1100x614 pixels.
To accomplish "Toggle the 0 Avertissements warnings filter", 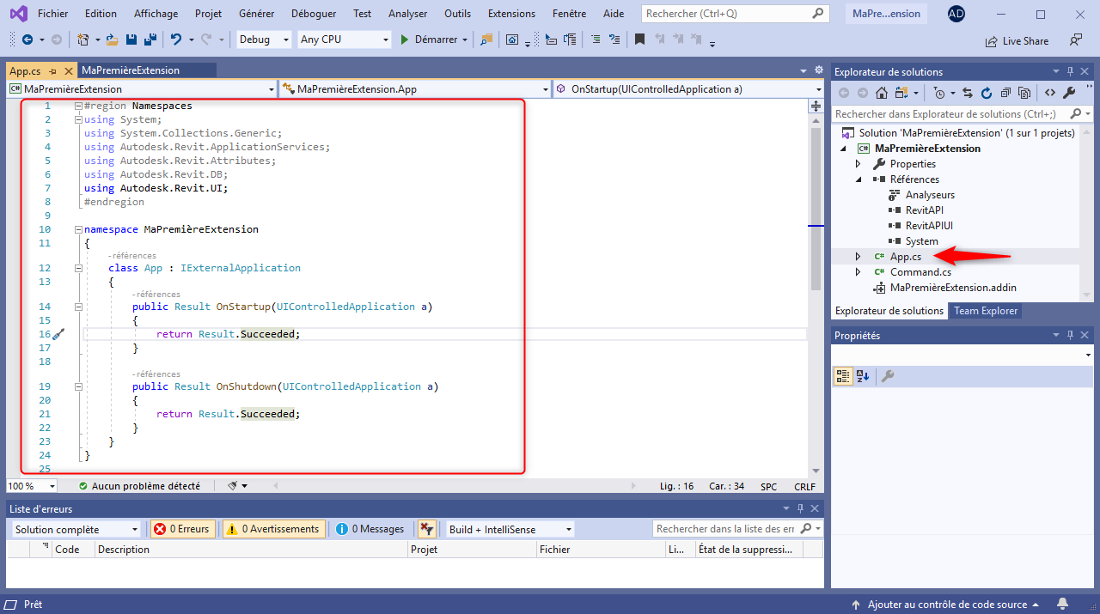I will click(x=273, y=529).
